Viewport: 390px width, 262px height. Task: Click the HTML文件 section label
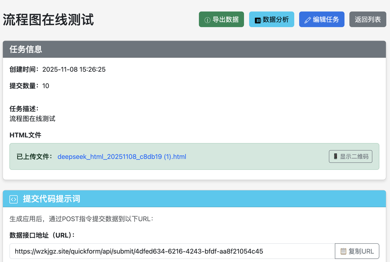[25, 135]
